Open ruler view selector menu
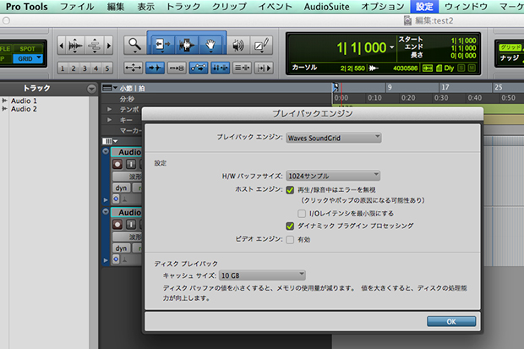Viewport: 524px width, 349px height. pos(110,88)
